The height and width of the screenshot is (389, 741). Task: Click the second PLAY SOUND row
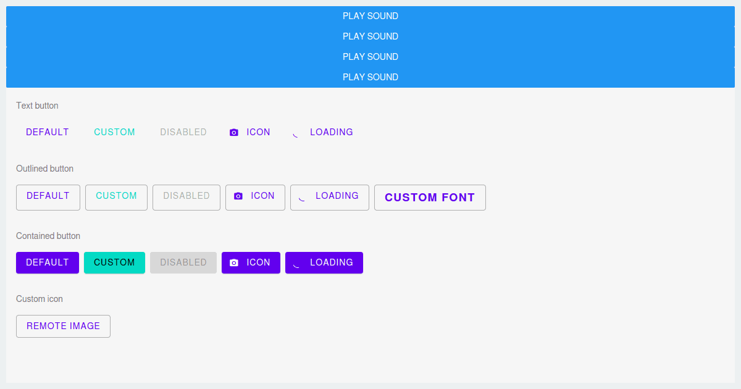coord(371,36)
